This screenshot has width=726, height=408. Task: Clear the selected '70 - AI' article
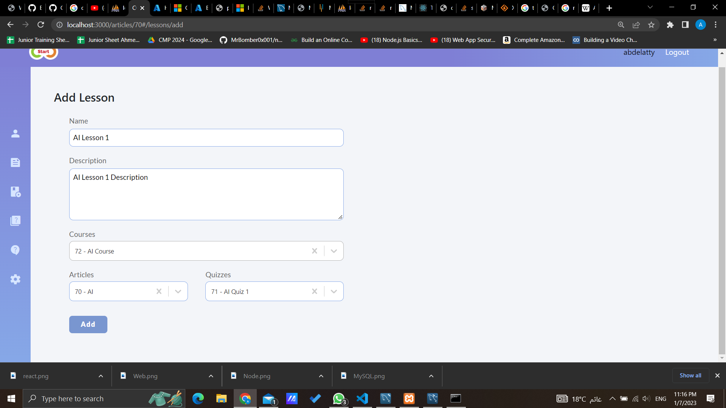(159, 291)
